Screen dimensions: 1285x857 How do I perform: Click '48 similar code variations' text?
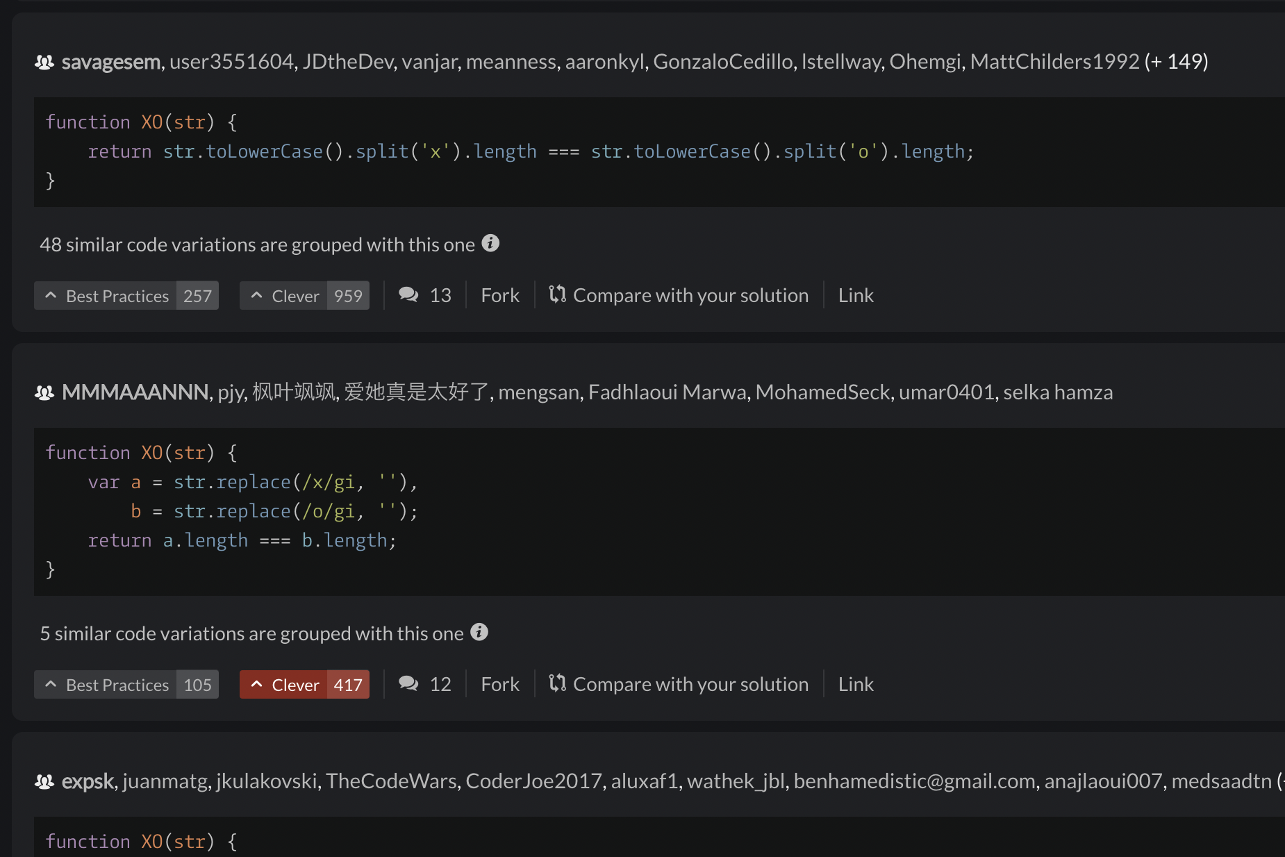coord(257,244)
